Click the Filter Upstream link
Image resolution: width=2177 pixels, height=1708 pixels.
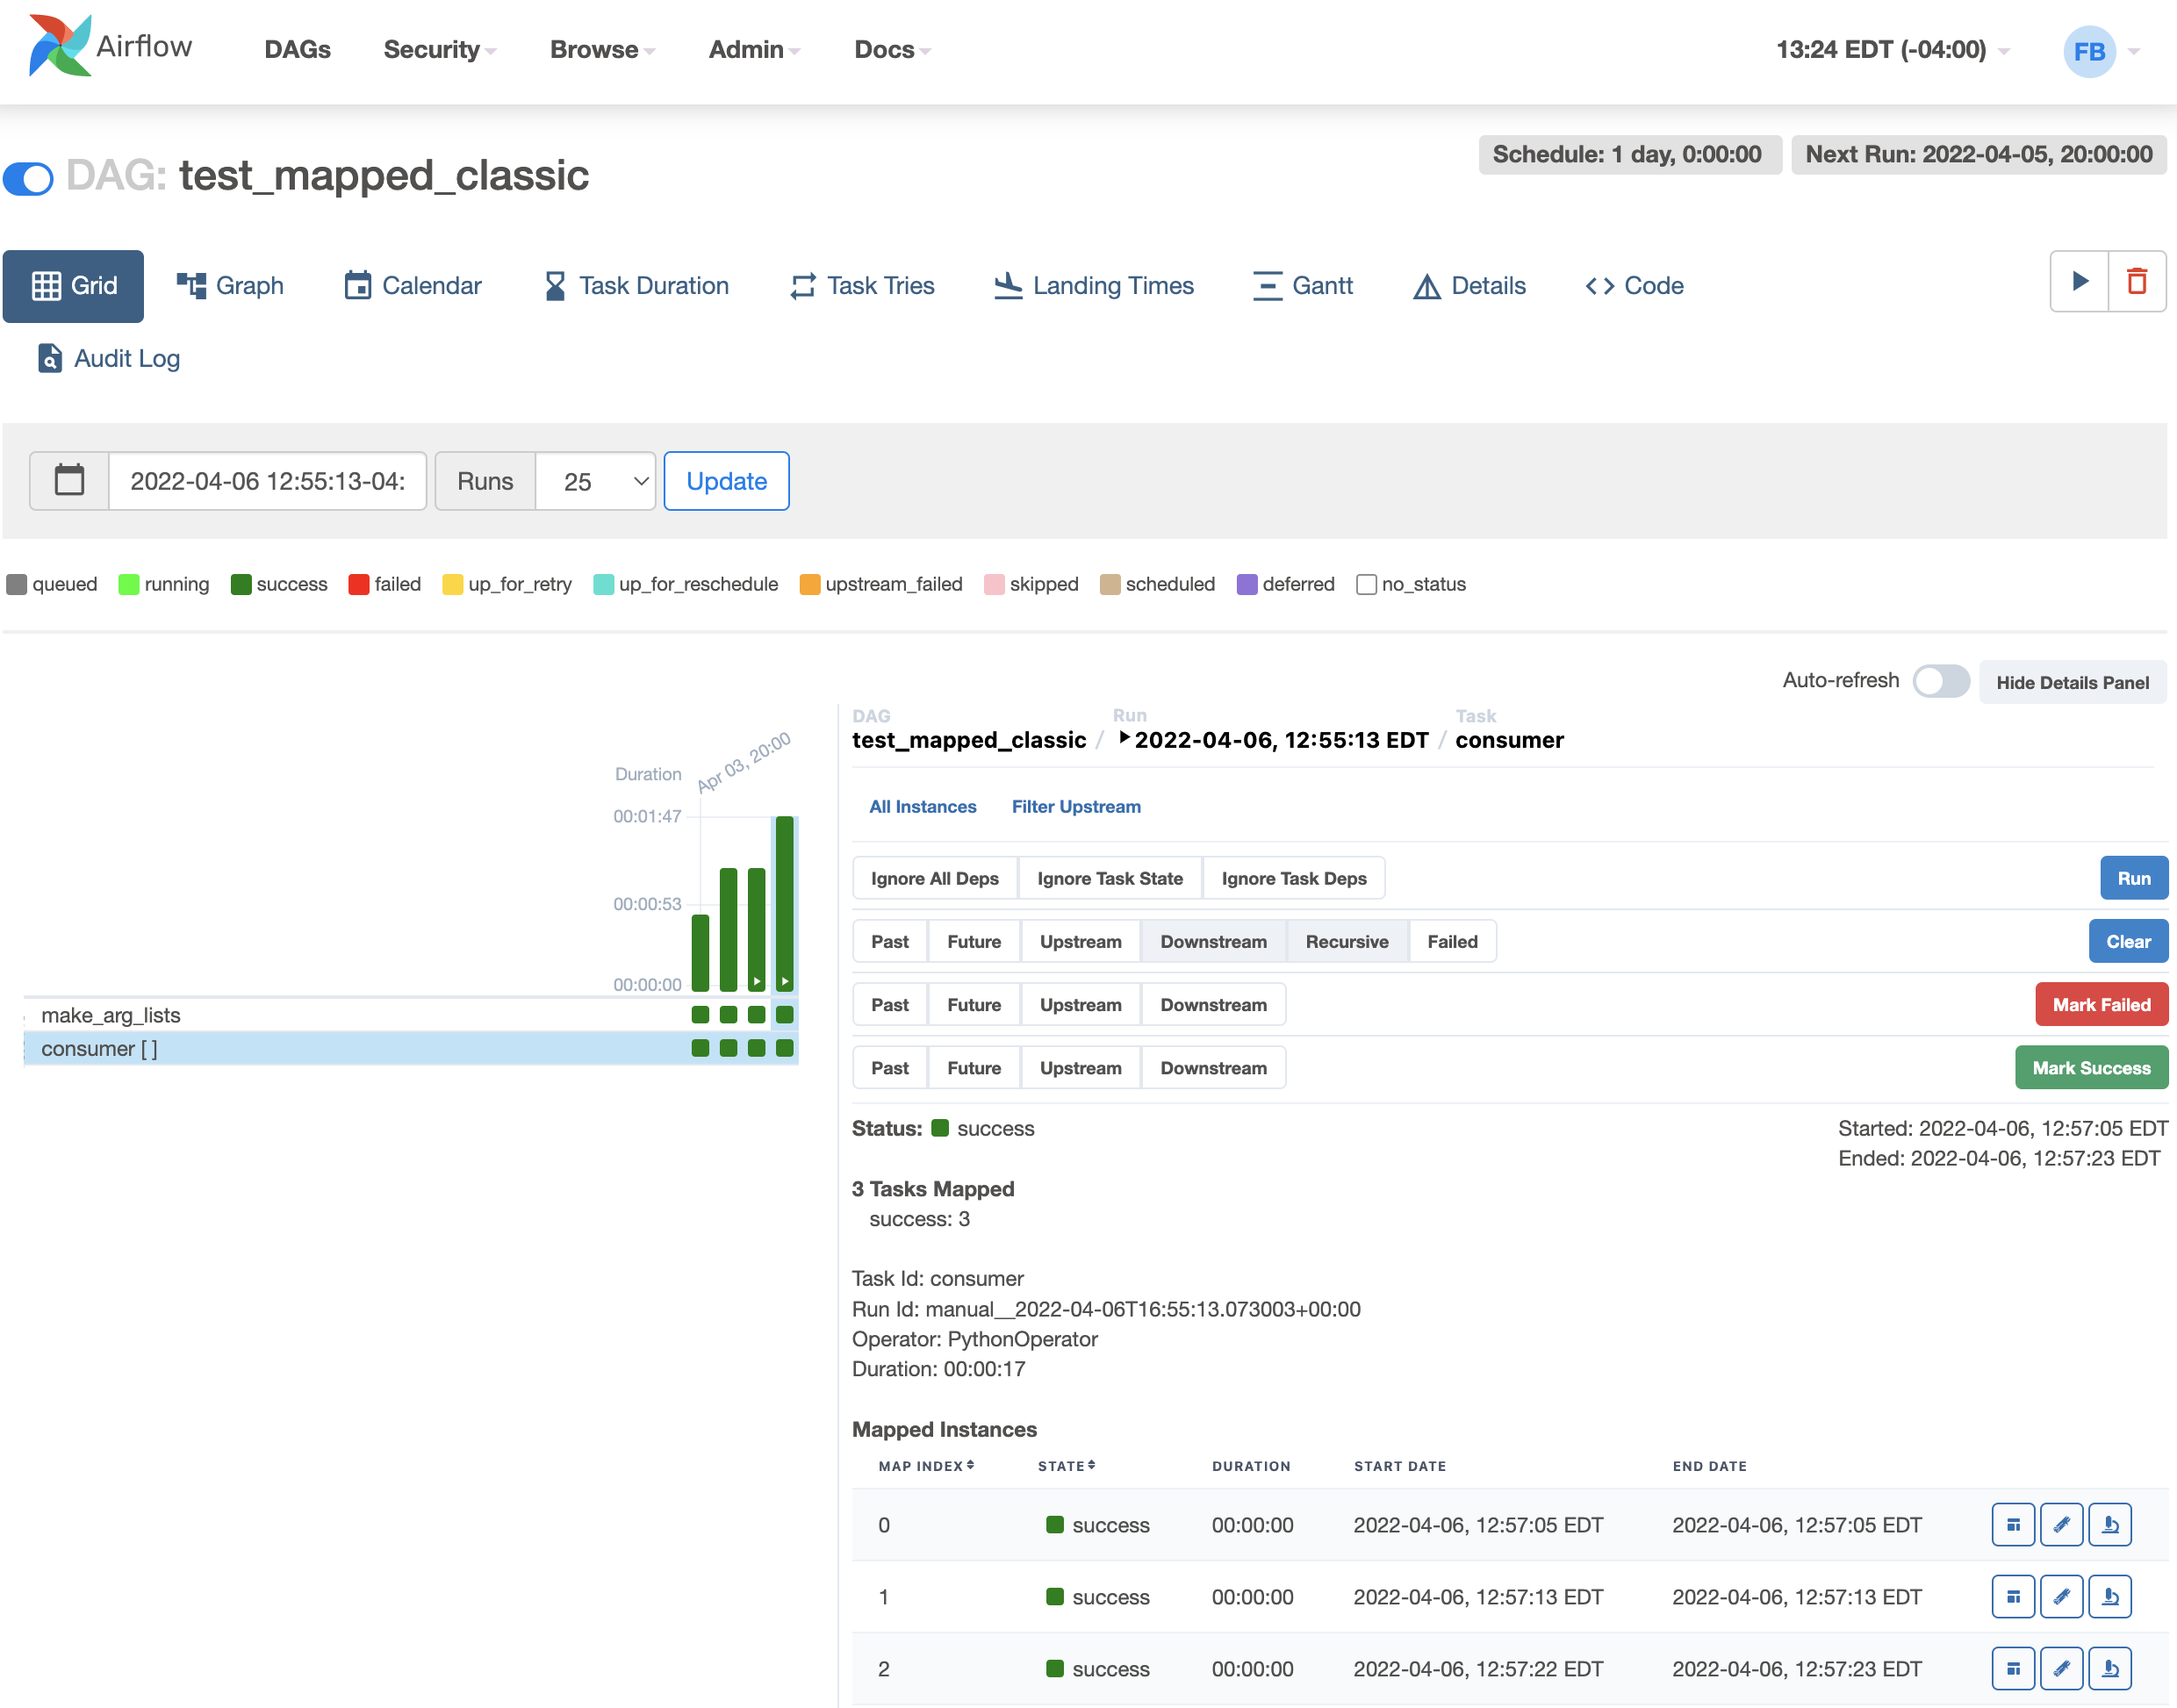(x=1075, y=806)
